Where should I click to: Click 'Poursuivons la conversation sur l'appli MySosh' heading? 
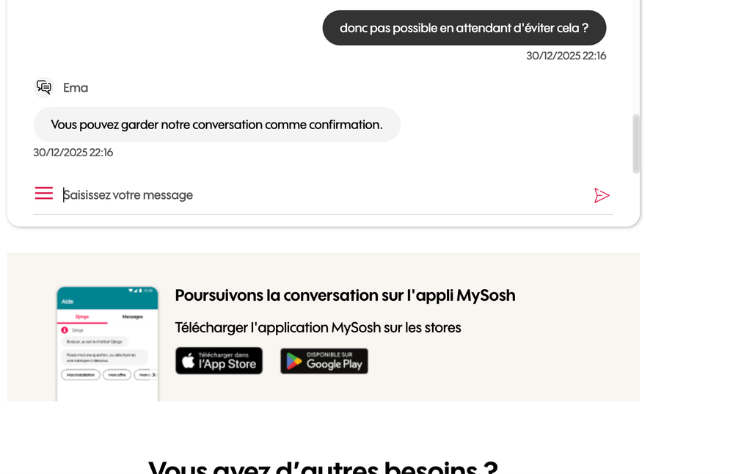345,296
